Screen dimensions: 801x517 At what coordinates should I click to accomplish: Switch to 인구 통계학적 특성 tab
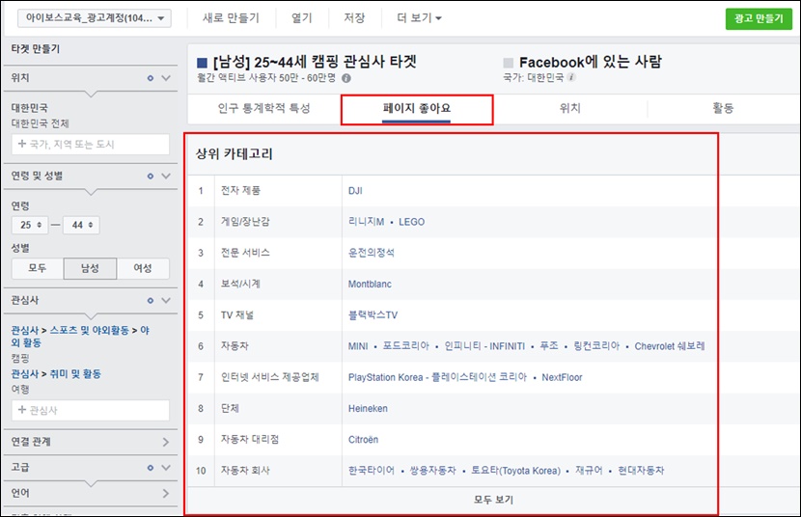coord(264,108)
